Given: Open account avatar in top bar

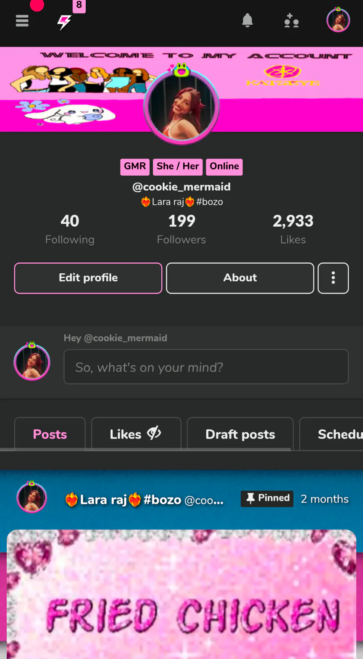Looking at the screenshot, I should click(x=338, y=20).
